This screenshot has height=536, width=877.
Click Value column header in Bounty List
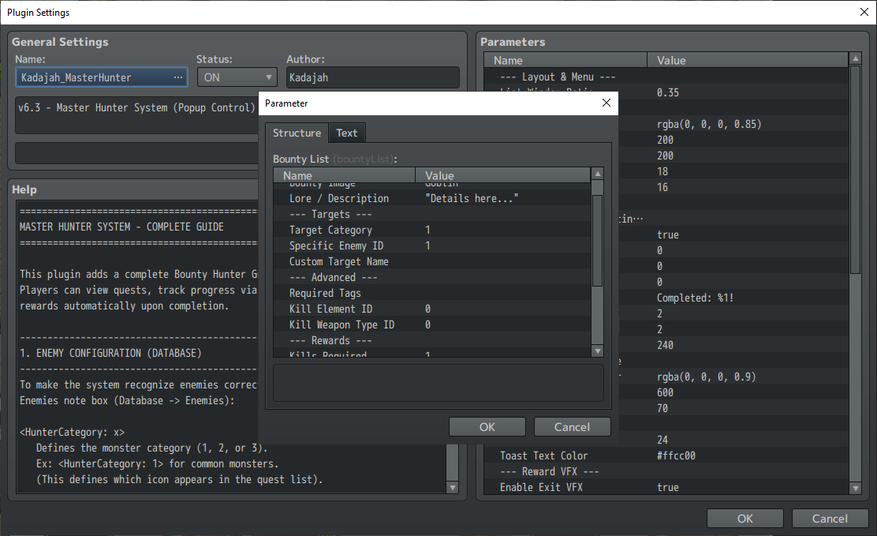(x=503, y=175)
